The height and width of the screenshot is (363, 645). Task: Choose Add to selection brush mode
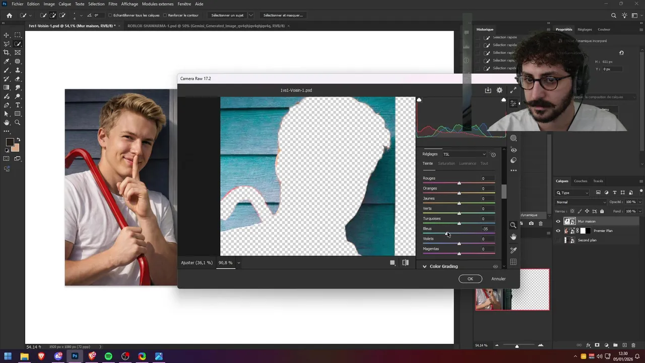[53, 15]
